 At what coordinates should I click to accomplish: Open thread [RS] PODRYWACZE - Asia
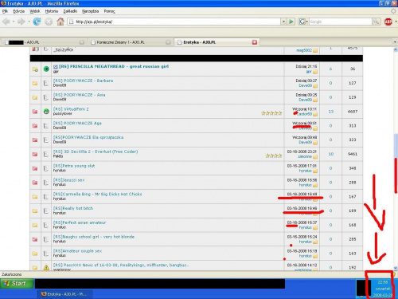click(x=79, y=95)
